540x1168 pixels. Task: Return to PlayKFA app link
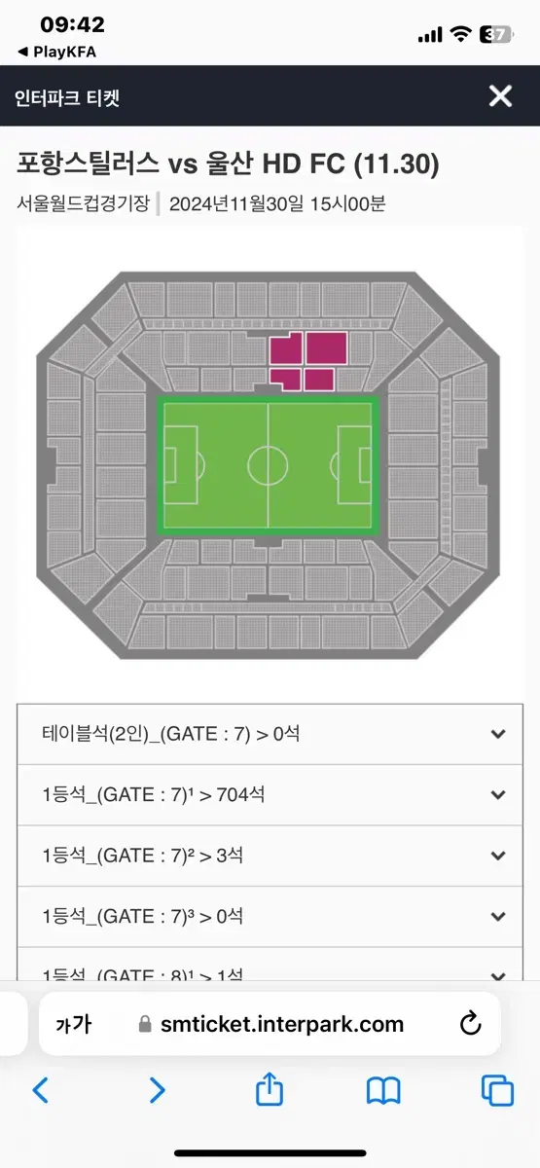coord(56,52)
